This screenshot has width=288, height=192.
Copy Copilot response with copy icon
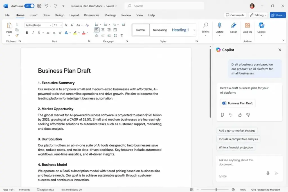(222, 115)
